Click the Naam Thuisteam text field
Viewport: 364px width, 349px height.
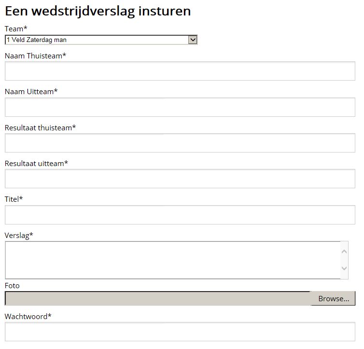pos(180,71)
